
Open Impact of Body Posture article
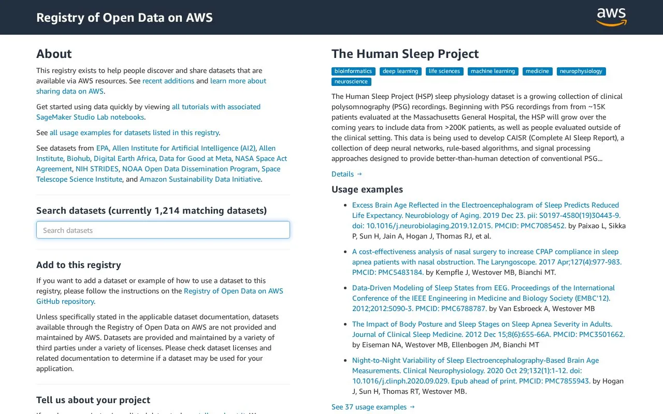tap(488, 329)
